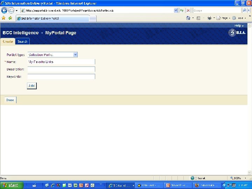Screen dimensions: 252x189
Task: Open the Windows start menu
Action: [12, 185]
